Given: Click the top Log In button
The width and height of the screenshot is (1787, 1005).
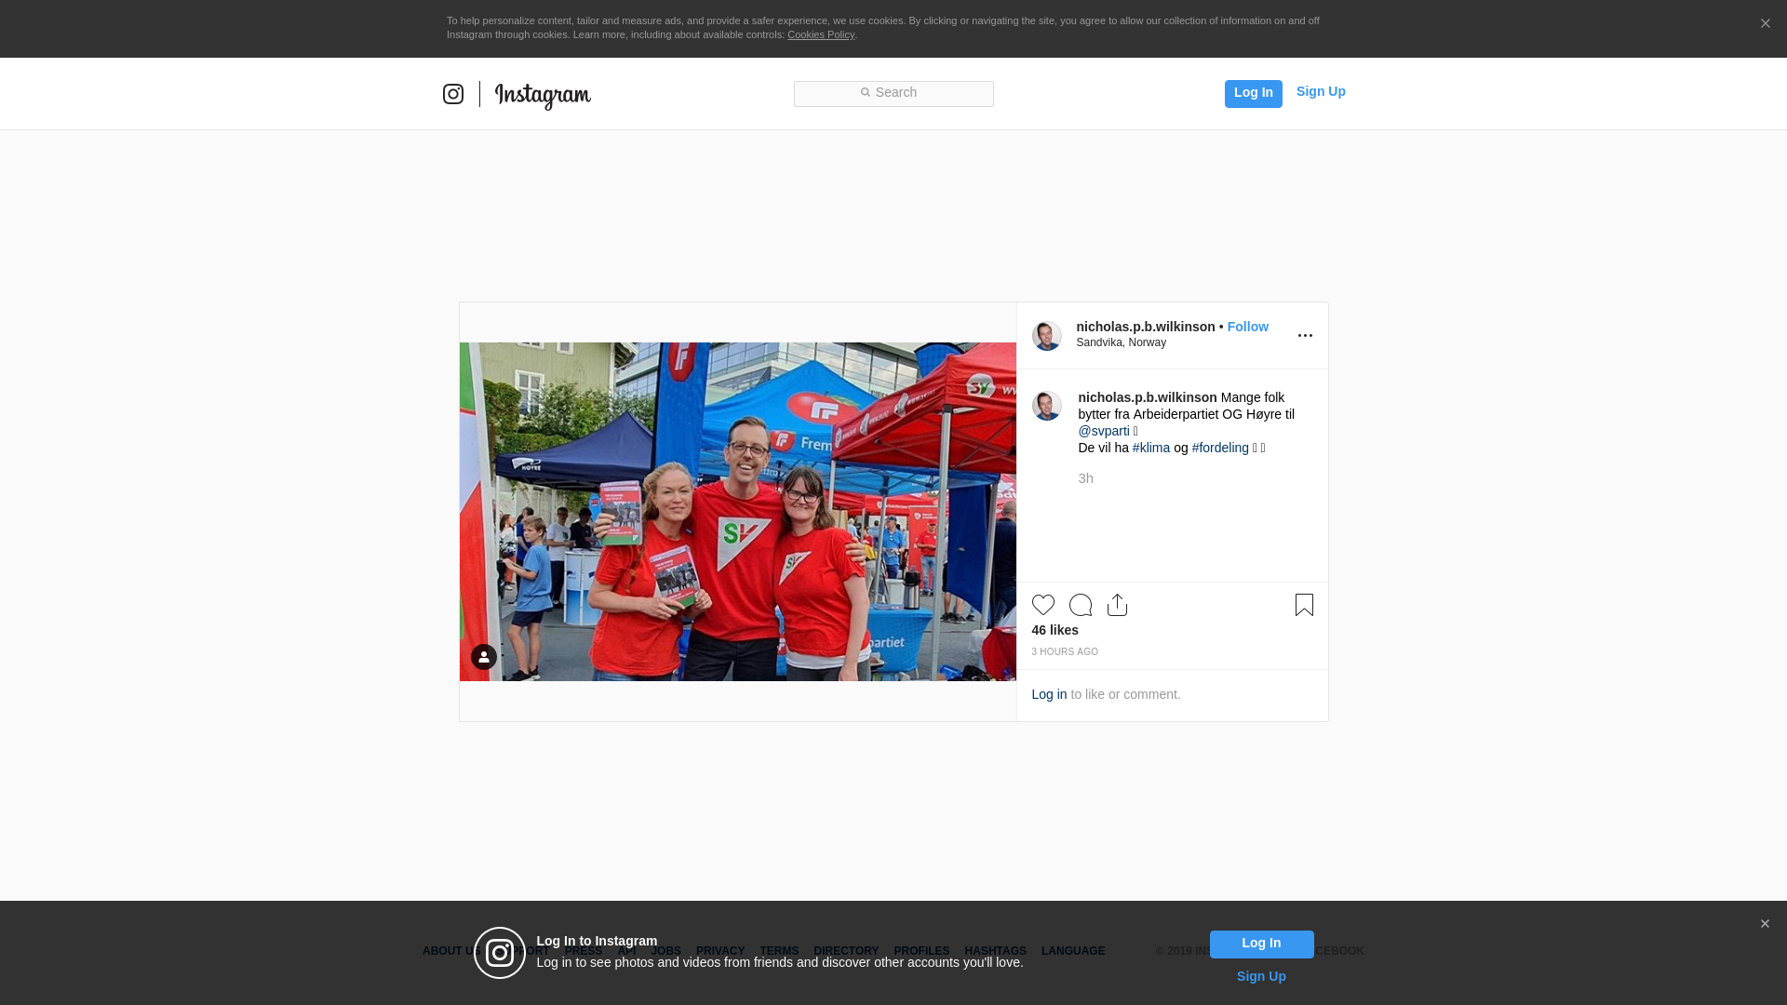Looking at the screenshot, I should [1254, 93].
